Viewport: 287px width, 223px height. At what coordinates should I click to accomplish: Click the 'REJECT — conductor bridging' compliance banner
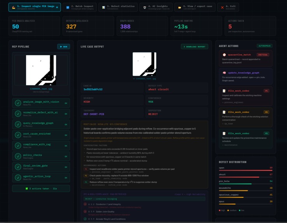[144, 199]
